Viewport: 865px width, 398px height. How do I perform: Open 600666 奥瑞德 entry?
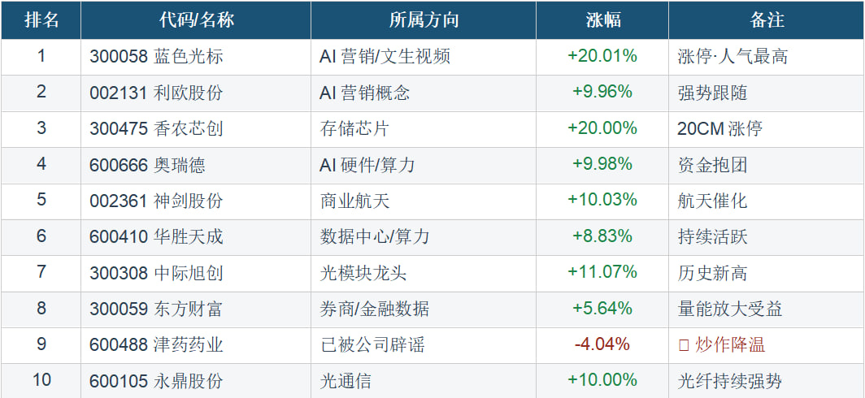pos(147,165)
